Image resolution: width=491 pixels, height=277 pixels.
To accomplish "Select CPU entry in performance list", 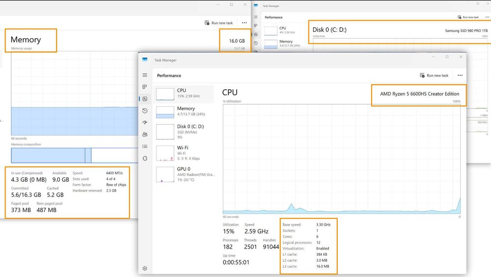I will point(184,94).
